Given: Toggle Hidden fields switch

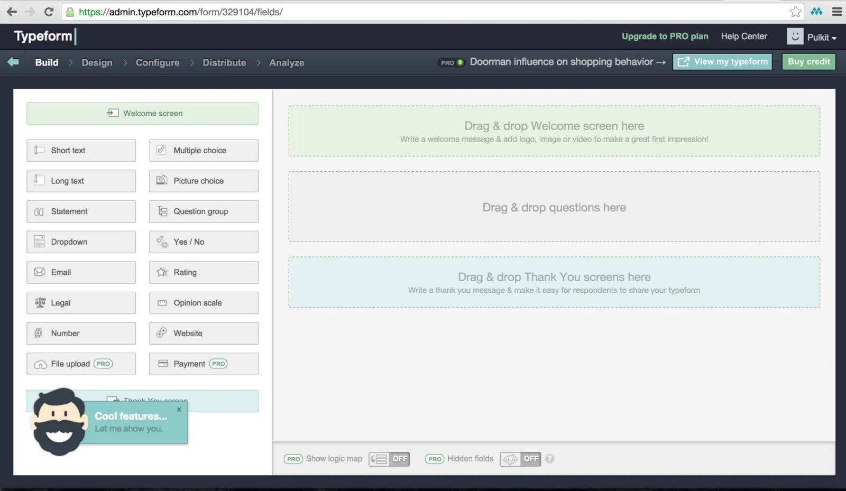Looking at the screenshot, I should coord(520,459).
